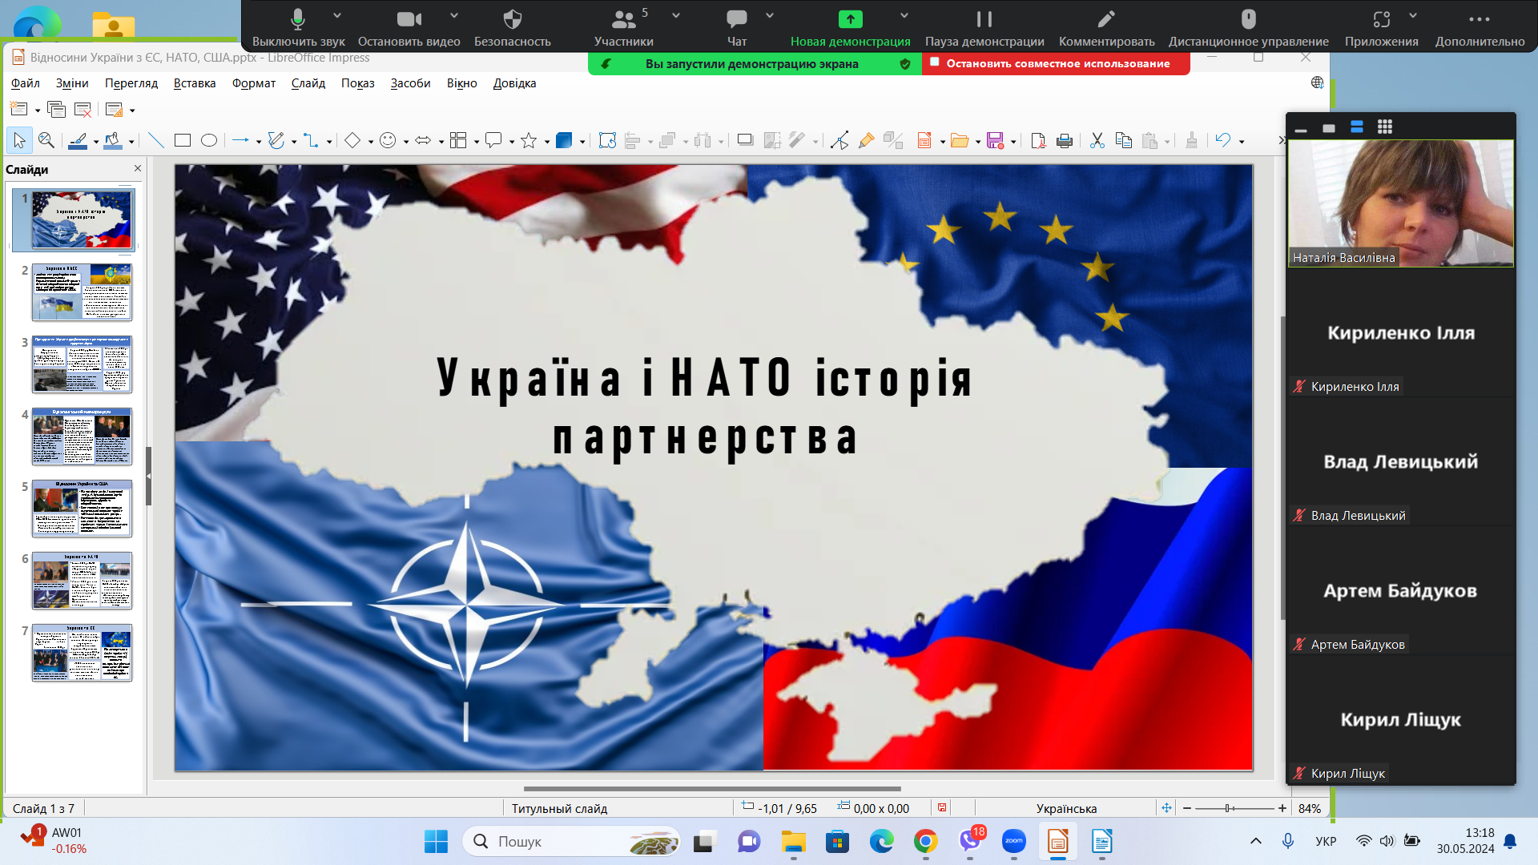Click the Print icon
Viewport: 1538px width, 865px height.
pos(1065,141)
